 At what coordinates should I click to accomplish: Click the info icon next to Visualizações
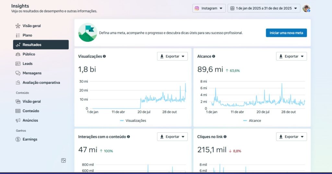[x=104, y=56]
